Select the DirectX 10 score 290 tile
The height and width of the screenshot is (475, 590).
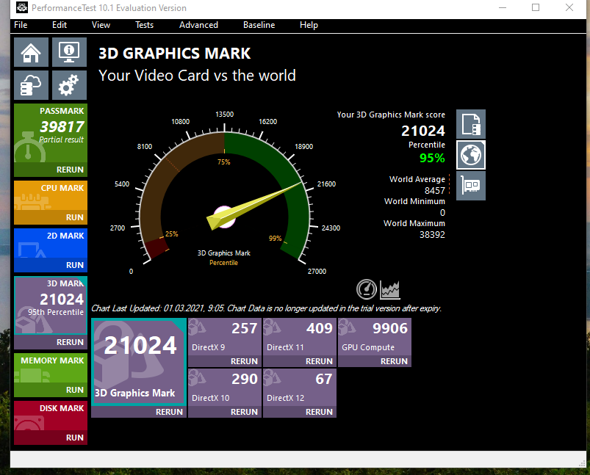coord(225,388)
